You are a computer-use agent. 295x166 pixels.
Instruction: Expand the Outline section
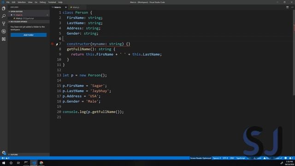click(x=29, y=154)
